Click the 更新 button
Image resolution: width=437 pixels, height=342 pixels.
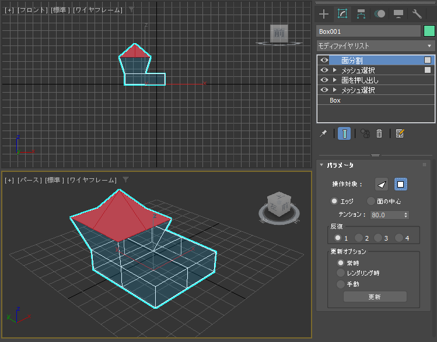coord(375,297)
